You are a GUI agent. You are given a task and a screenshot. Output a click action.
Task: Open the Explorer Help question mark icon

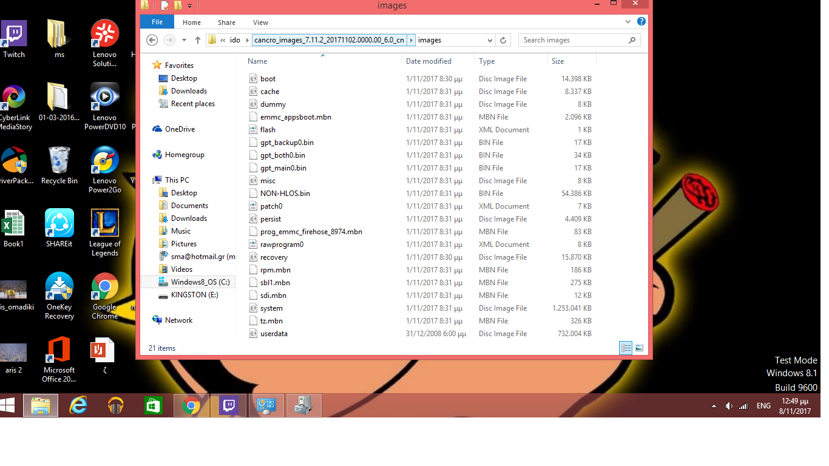coord(641,22)
